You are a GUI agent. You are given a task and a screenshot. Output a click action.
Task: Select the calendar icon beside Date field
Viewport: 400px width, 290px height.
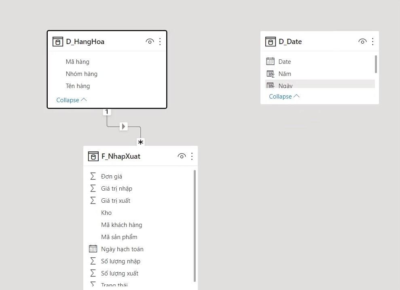[x=270, y=61]
